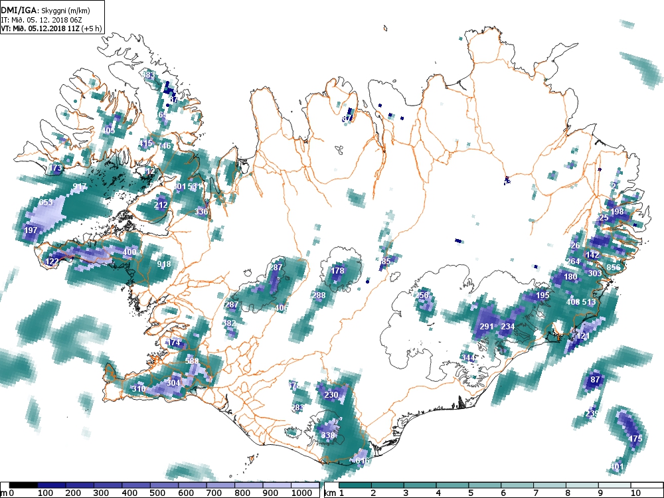The height and width of the screenshot is (498, 664).
Task: Click the visibility value '310' on the map
Action: [139, 388]
